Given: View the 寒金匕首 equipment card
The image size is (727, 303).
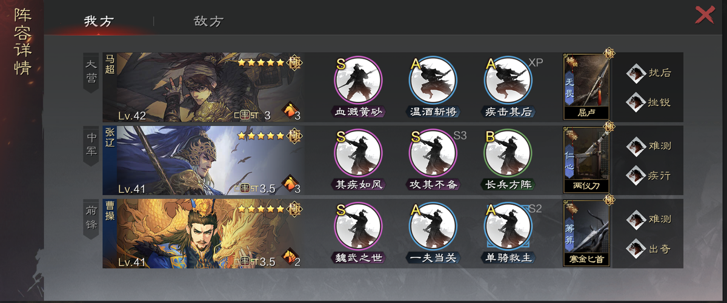Looking at the screenshot, I should tap(586, 233).
